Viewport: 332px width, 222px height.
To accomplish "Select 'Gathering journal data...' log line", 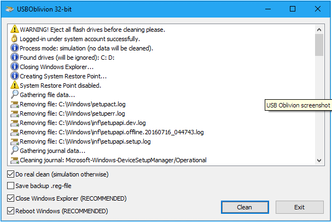I will click(53, 151).
